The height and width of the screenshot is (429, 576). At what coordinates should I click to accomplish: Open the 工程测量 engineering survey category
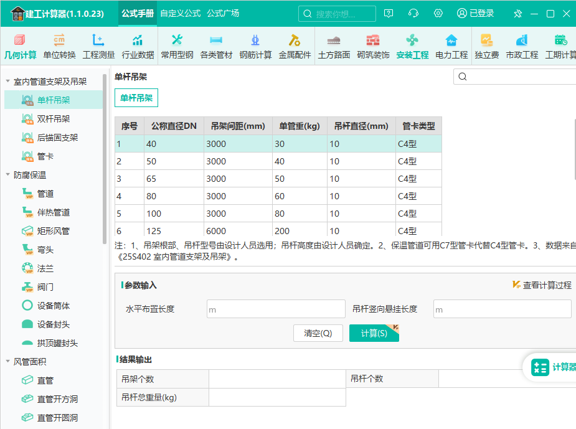coord(98,47)
